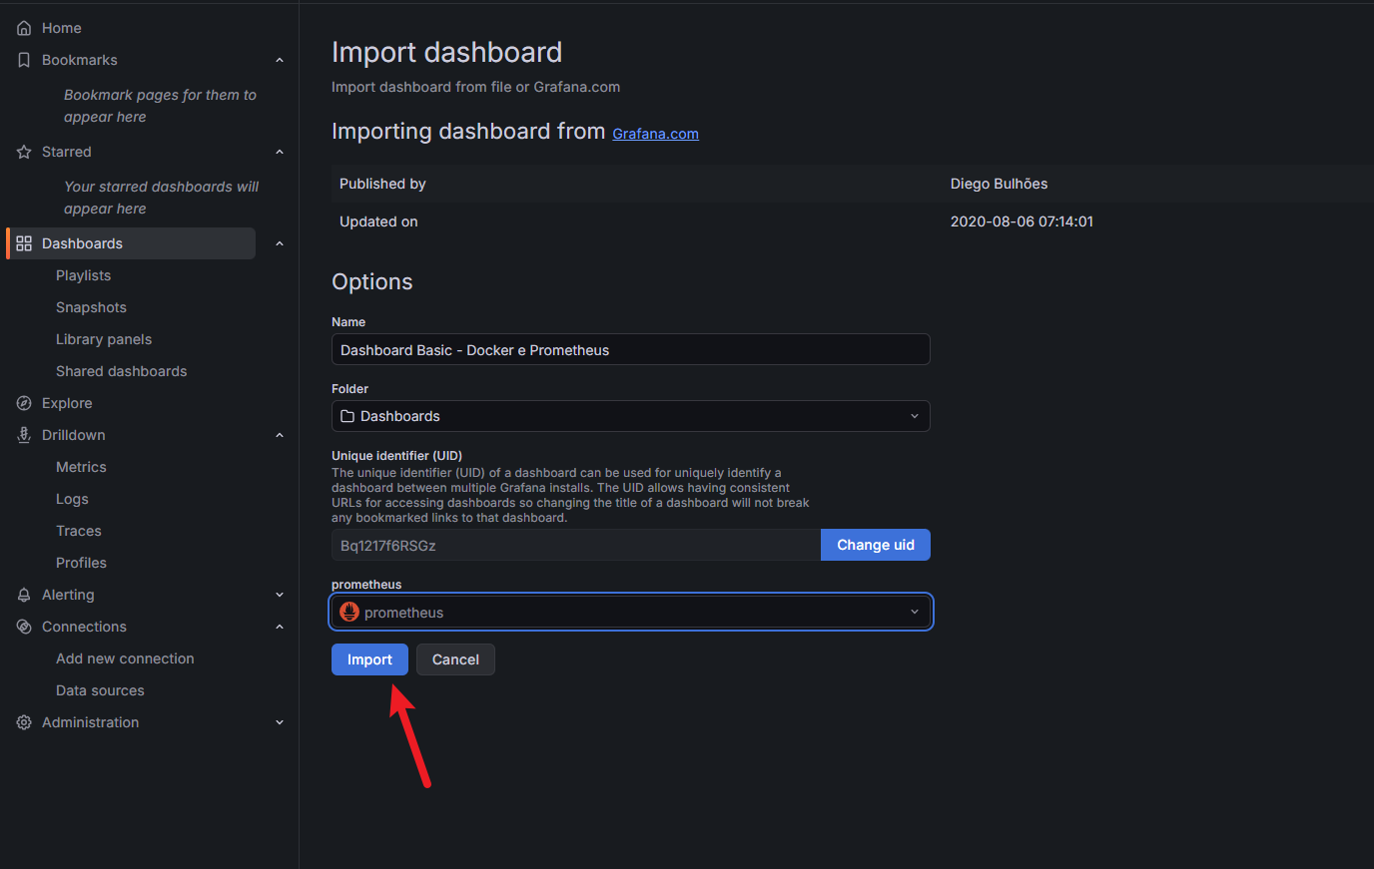Click the date 2020-08-06 07:14:01
The width and height of the screenshot is (1374, 869).
pyautogui.click(x=1022, y=221)
